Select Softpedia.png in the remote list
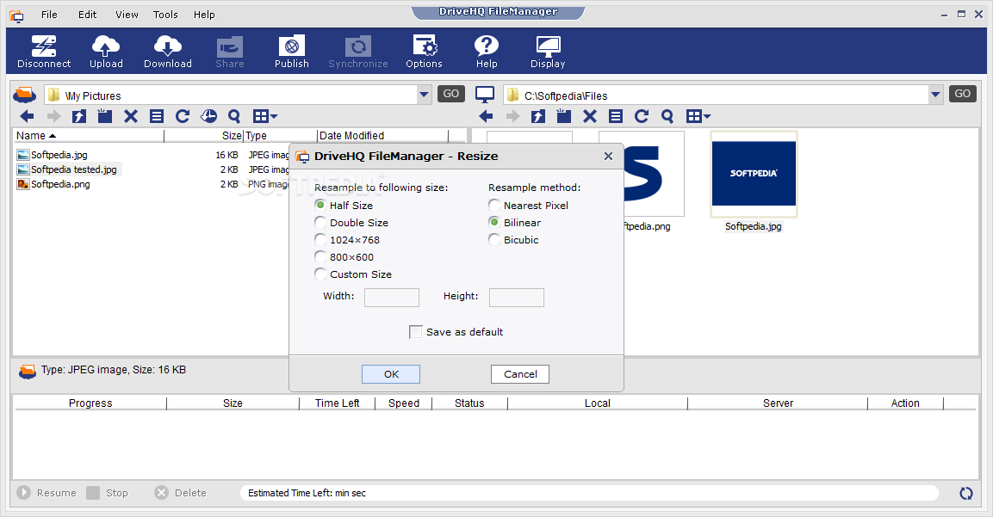 click(x=60, y=184)
